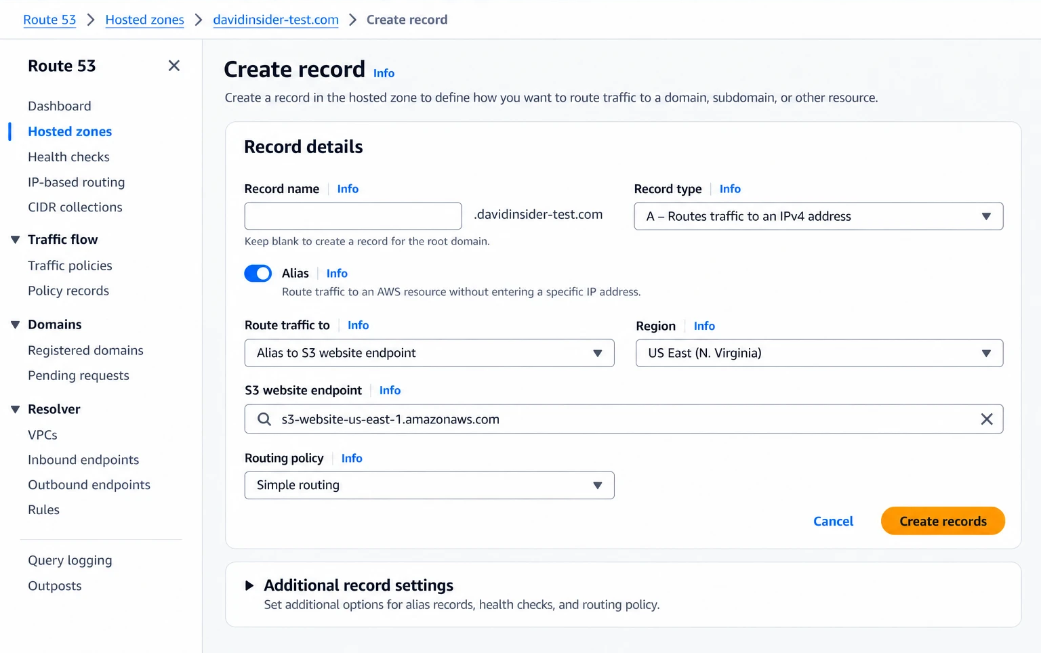This screenshot has width=1041, height=653.
Task: Click the search icon in S3 endpoint field
Action: point(264,419)
